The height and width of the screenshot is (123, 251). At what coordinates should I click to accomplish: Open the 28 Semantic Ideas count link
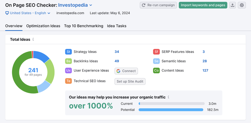point(204,61)
